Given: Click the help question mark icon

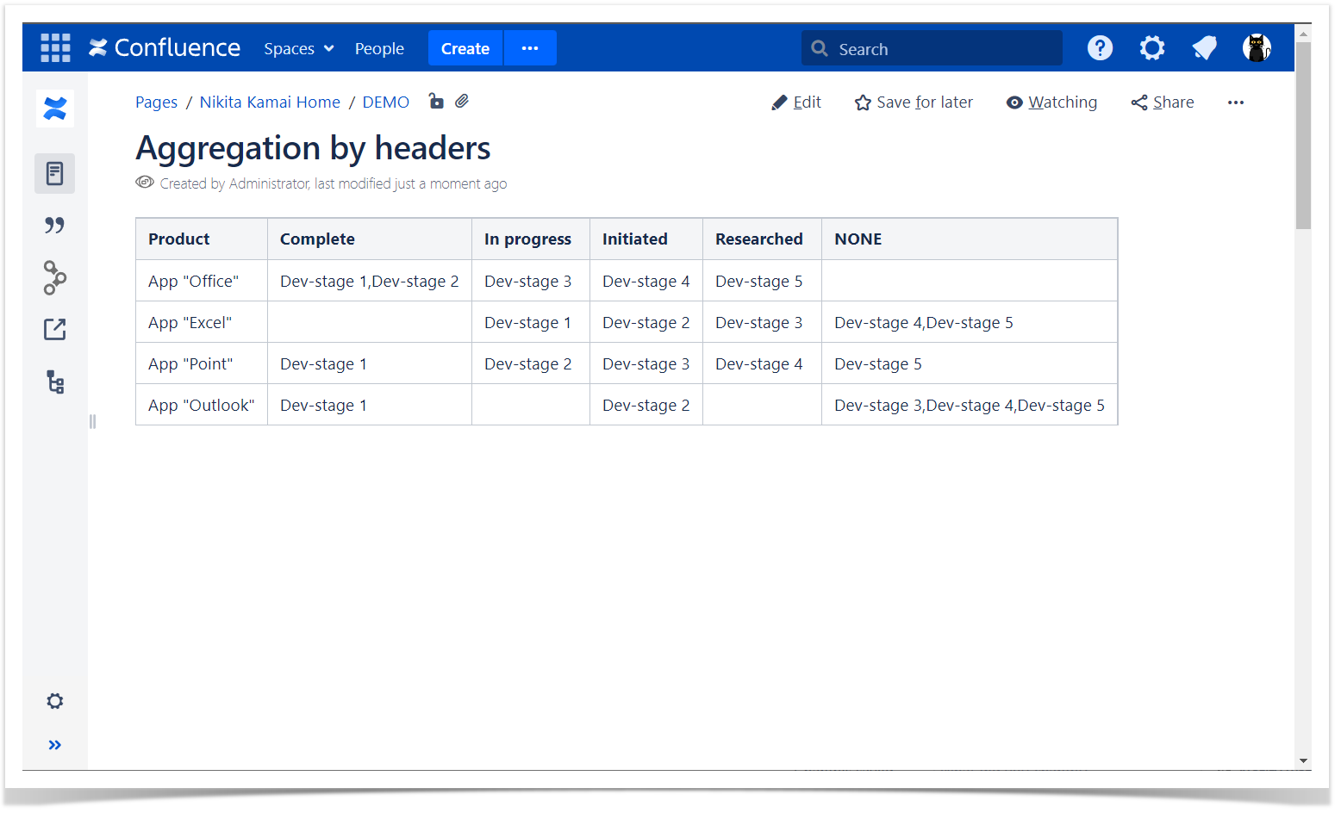Looking at the screenshot, I should coord(1100,48).
